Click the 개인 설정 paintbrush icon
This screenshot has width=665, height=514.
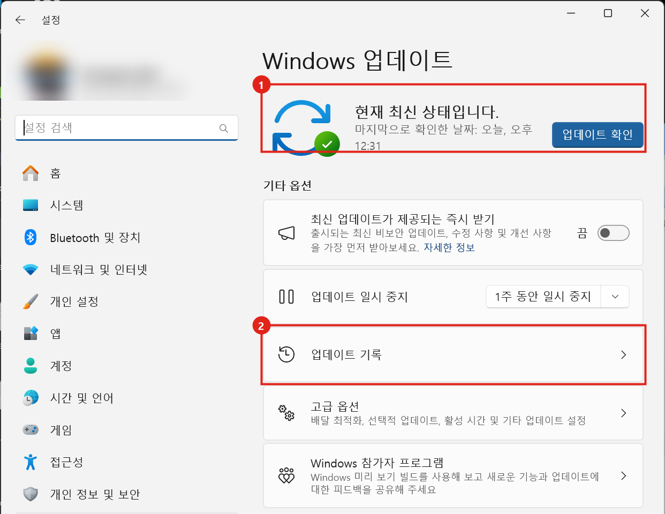coord(31,301)
